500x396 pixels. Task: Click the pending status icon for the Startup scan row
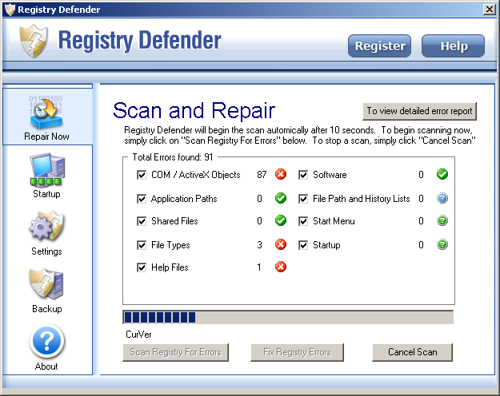tap(442, 244)
